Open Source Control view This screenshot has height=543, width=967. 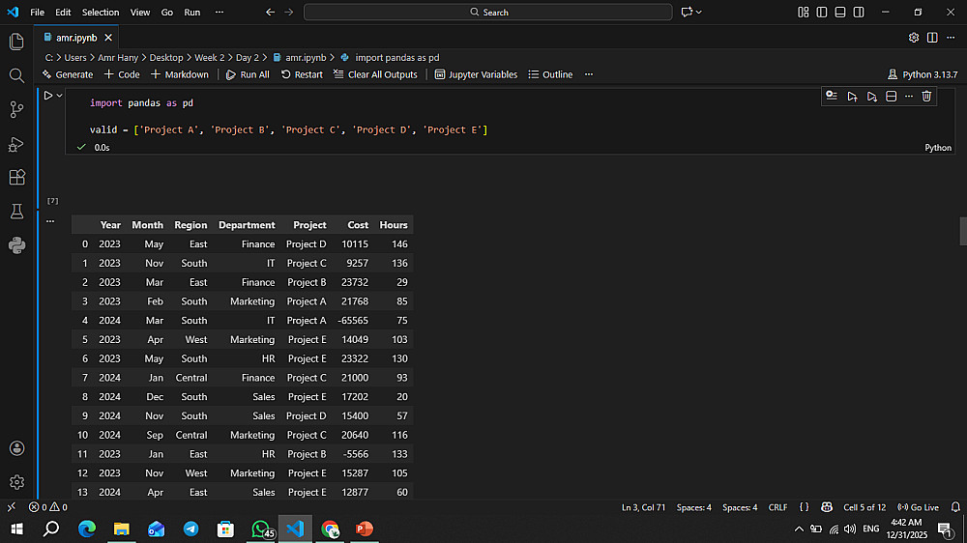(16, 110)
